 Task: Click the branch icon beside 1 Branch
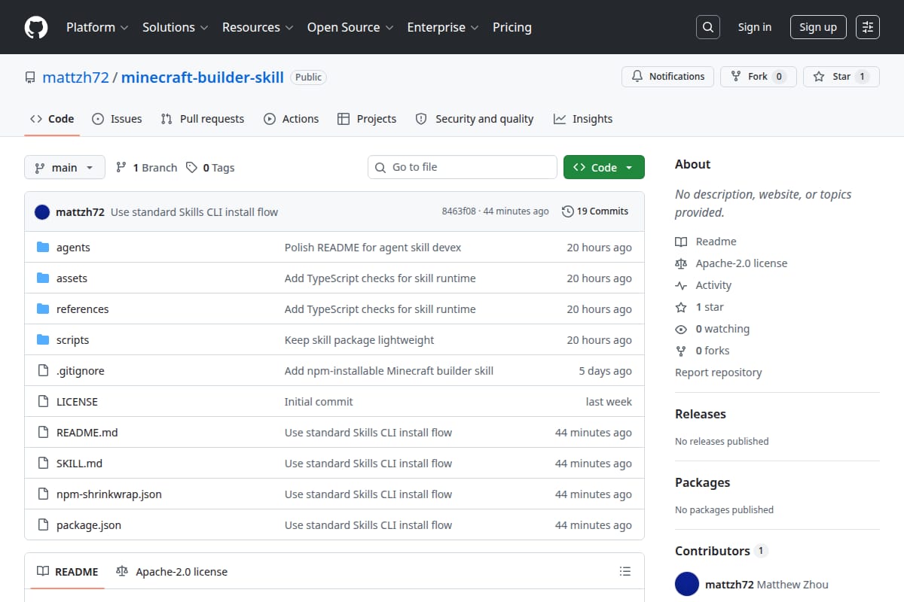(x=121, y=168)
